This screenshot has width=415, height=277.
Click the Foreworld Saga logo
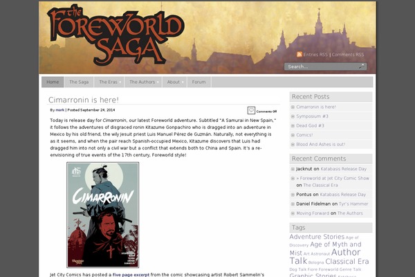[x=116, y=35]
